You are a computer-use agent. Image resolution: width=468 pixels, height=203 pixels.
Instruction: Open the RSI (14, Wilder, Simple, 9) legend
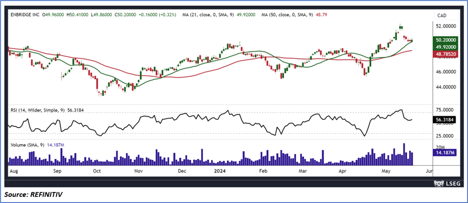(38, 110)
